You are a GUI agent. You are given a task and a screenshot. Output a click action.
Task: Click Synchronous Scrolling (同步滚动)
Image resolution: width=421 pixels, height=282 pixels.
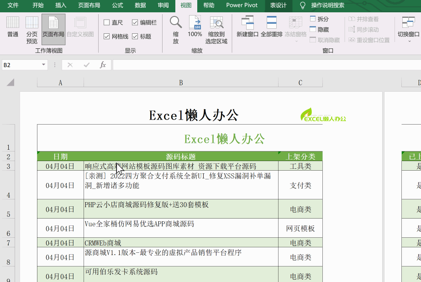[x=363, y=30]
